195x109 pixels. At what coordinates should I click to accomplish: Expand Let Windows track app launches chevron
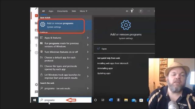pos(88,76)
